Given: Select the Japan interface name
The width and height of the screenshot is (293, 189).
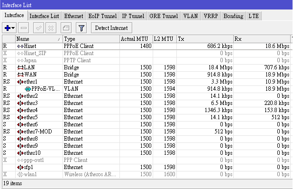Looking at the screenshot, I should tap(30, 60).
